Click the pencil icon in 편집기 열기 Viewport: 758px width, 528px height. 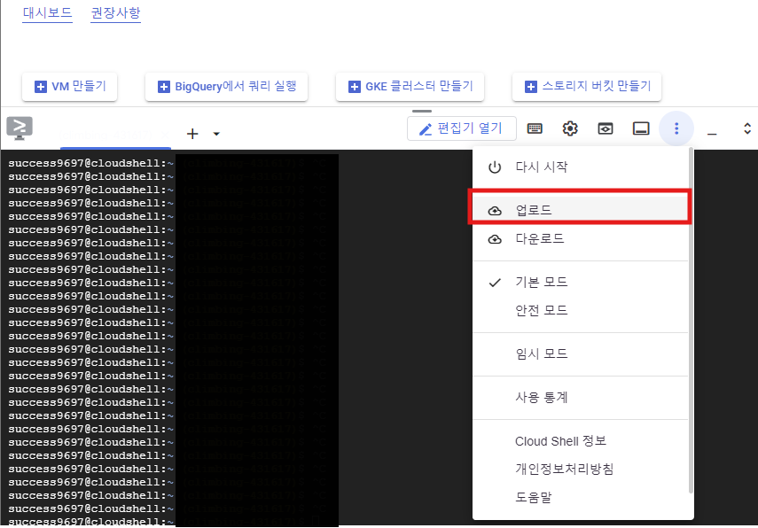pos(426,129)
